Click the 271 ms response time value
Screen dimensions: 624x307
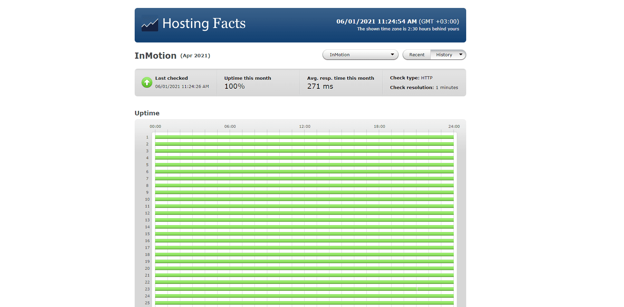click(x=320, y=86)
